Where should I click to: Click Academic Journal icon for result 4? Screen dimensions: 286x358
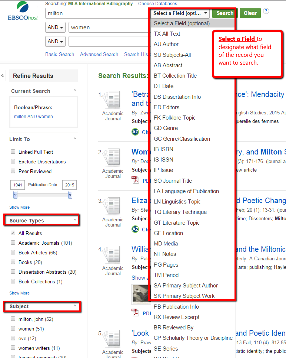112,254
